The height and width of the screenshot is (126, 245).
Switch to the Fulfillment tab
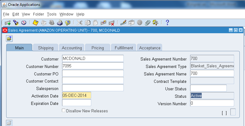124,48
